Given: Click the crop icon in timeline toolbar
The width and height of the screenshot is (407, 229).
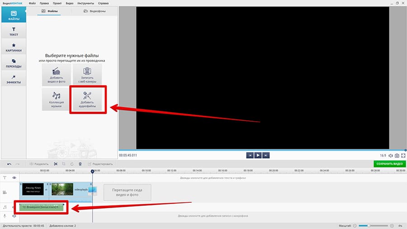Looking at the screenshot, I should (64, 164).
